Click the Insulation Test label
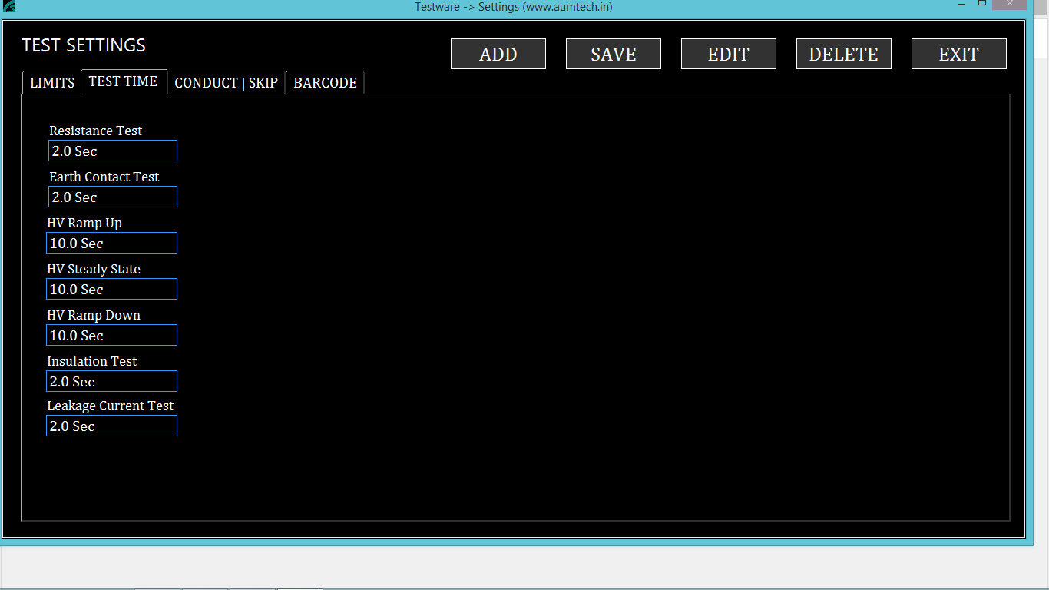This screenshot has width=1049, height=590. click(92, 361)
